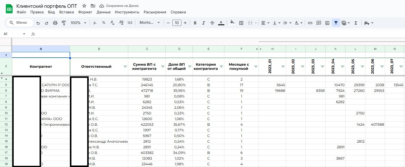Open the Вставка menu
The image size is (405, 167).
tap(66, 12)
